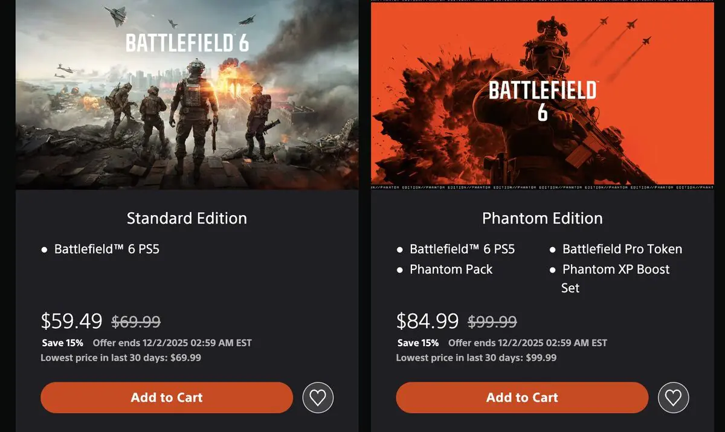The height and width of the screenshot is (432, 725).
Task: Click Add to Cart for Standard Edition
Action: click(x=166, y=398)
